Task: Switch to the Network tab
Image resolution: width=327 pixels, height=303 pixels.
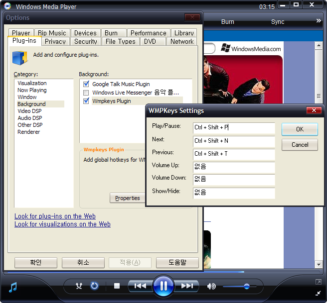Action: pyautogui.click(x=182, y=41)
